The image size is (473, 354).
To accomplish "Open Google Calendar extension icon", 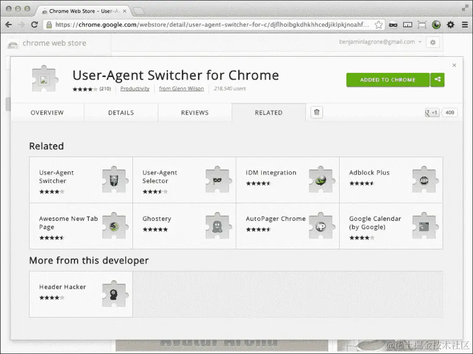I will pyautogui.click(x=425, y=226).
